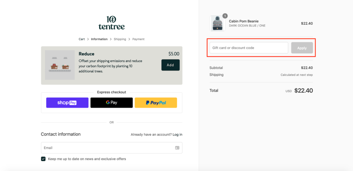Click the Email input field
353x171 pixels.
click(112, 148)
